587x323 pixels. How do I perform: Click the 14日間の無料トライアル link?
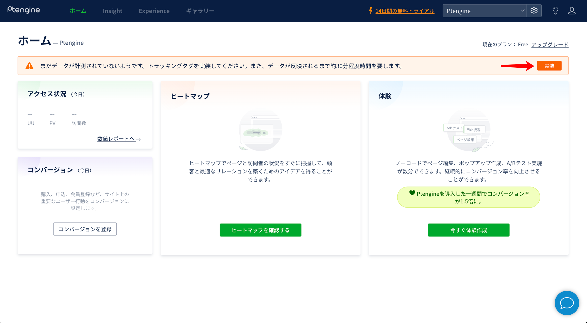tap(405, 11)
